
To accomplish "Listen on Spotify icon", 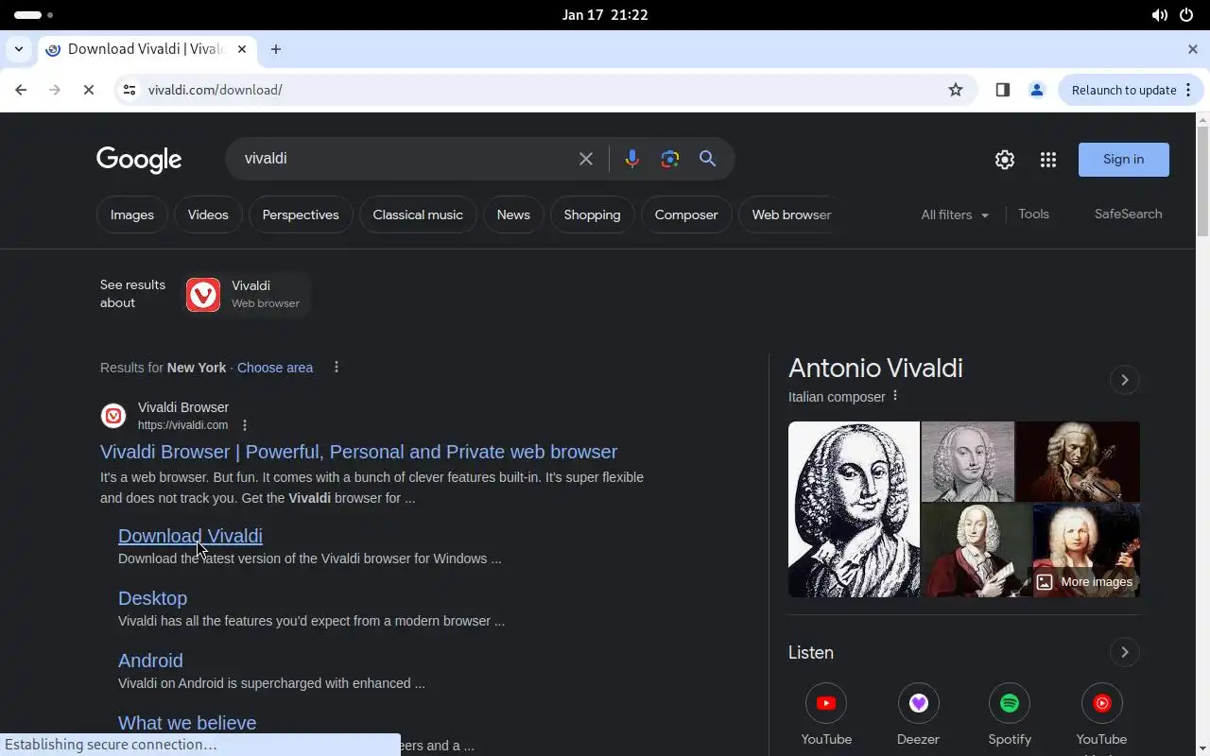I will pos(1010,703).
